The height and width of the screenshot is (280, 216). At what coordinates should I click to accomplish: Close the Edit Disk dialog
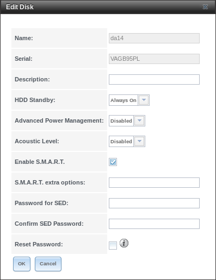(x=205, y=7)
